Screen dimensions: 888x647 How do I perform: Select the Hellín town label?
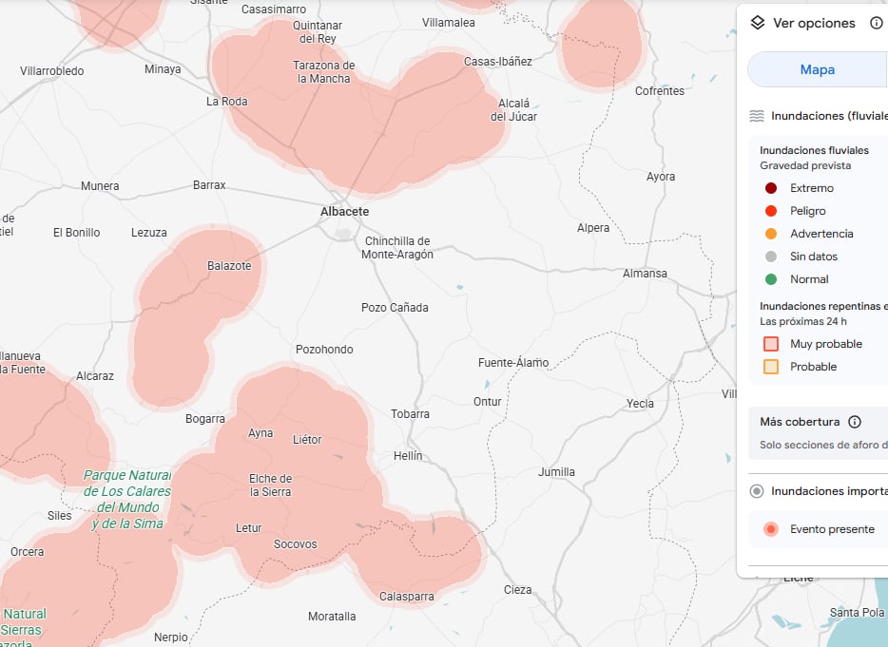point(407,455)
